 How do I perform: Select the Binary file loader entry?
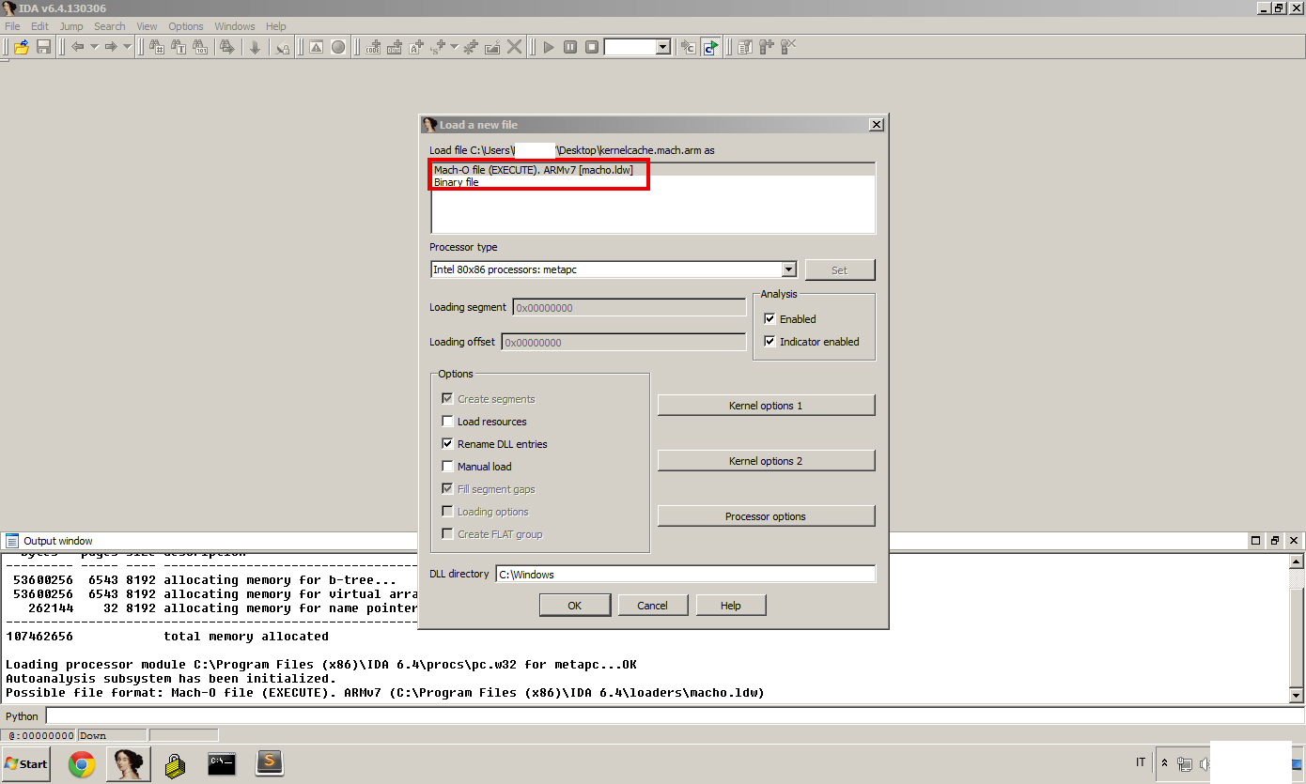[x=653, y=182]
